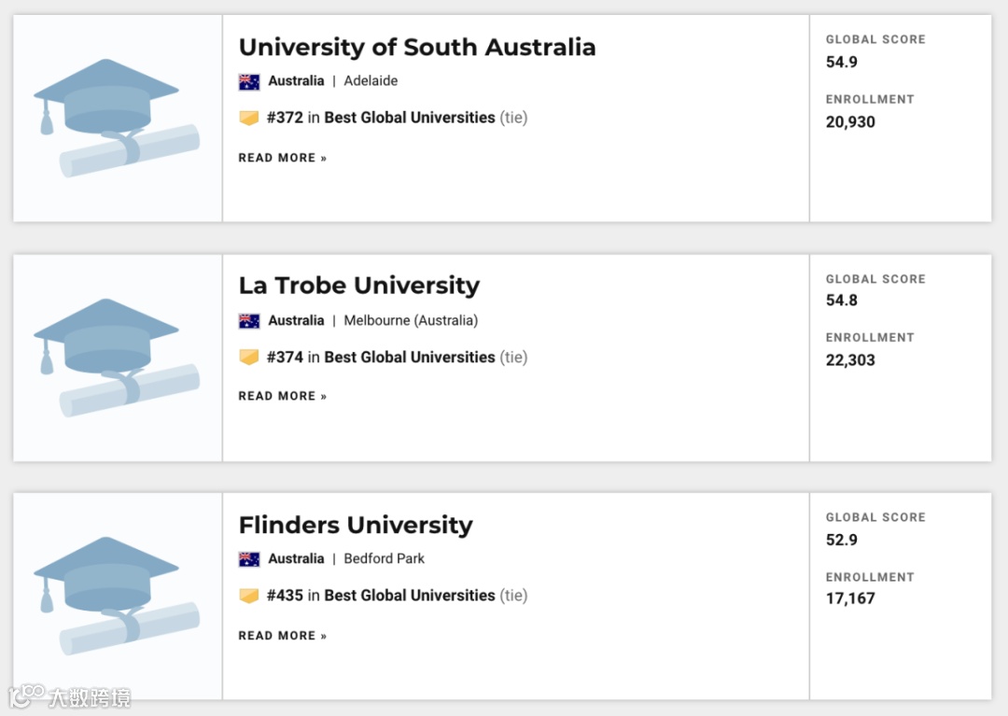
Task: Click Read More under Flinders University
Action: [283, 636]
